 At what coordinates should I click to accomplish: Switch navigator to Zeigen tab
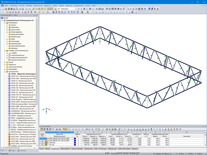click(12, 151)
